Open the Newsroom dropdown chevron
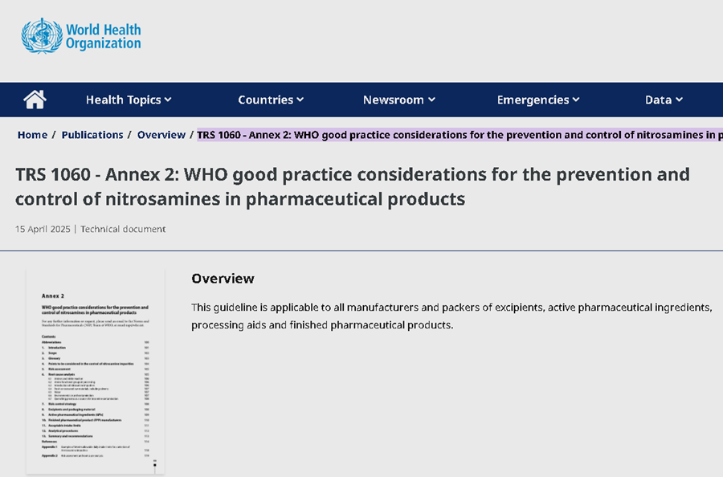 click(x=431, y=100)
